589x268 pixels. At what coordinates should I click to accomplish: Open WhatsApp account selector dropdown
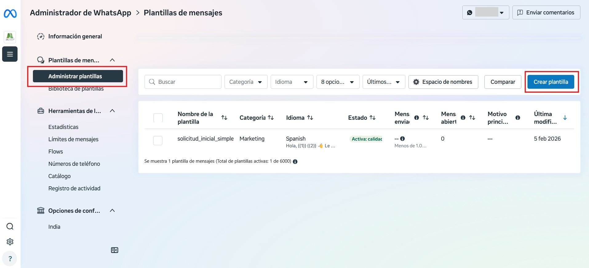[x=485, y=13]
